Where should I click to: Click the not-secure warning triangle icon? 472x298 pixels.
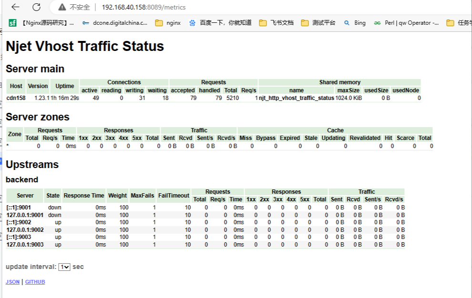tap(62, 8)
